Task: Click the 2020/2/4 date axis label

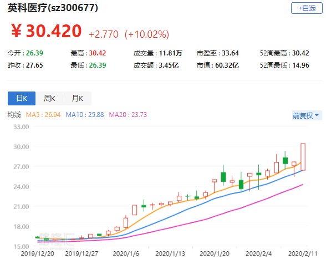Action: point(258,254)
